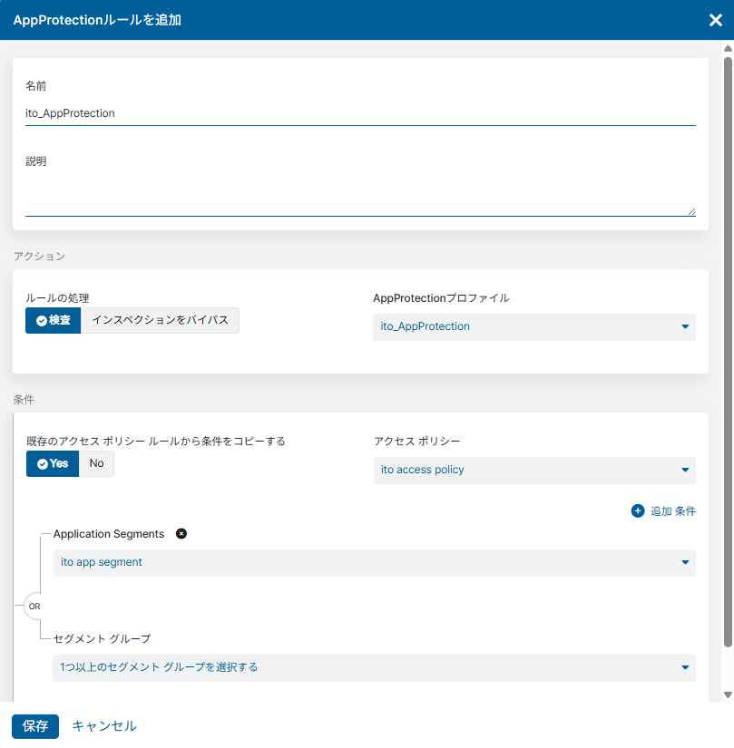
Task: Click the OR operator circle
Action: 34,606
